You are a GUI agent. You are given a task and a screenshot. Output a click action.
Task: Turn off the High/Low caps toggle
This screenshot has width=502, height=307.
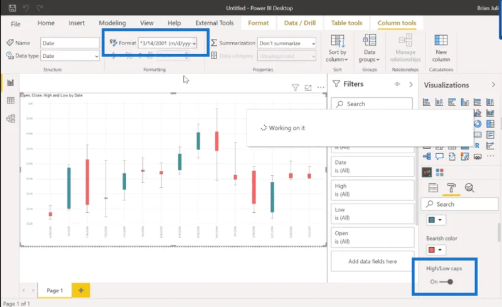coord(446,282)
